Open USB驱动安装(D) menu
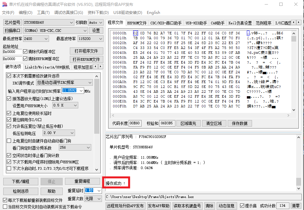 click(x=128, y=13)
